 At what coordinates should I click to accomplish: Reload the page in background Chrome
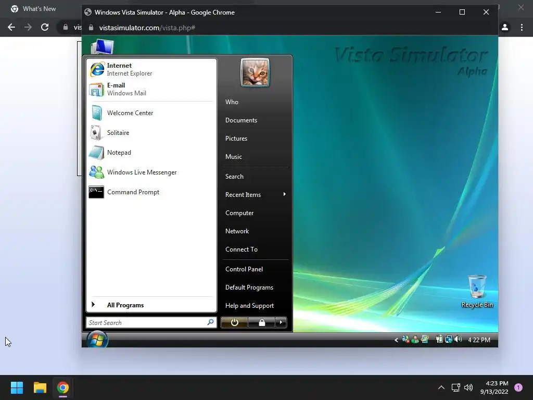pyautogui.click(x=45, y=27)
